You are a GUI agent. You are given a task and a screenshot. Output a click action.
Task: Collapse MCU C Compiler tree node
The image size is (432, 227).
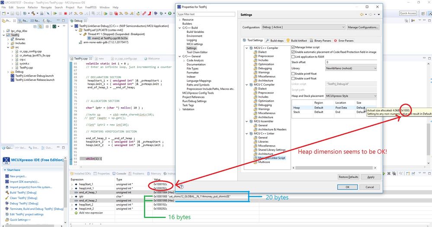pos(246,85)
